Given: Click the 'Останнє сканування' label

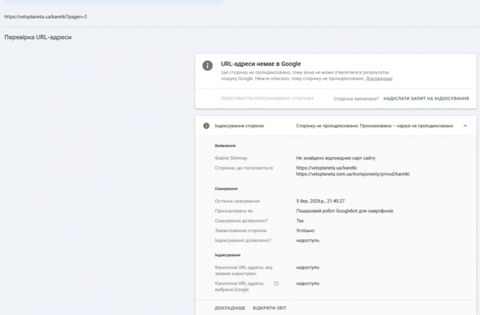Looking at the screenshot, I should point(237,201).
